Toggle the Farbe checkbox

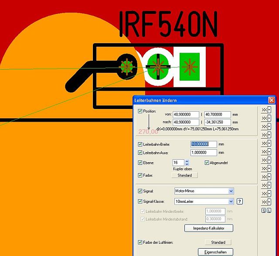click(x=140, y=175)
